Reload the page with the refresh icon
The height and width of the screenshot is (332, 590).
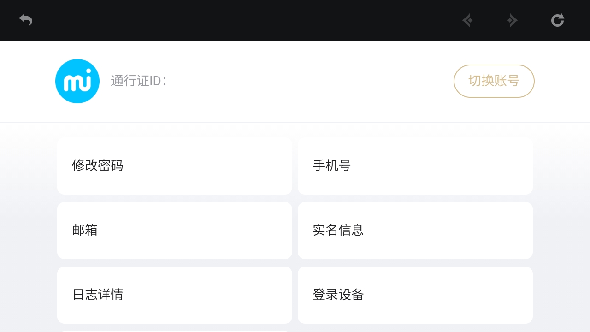557,20
